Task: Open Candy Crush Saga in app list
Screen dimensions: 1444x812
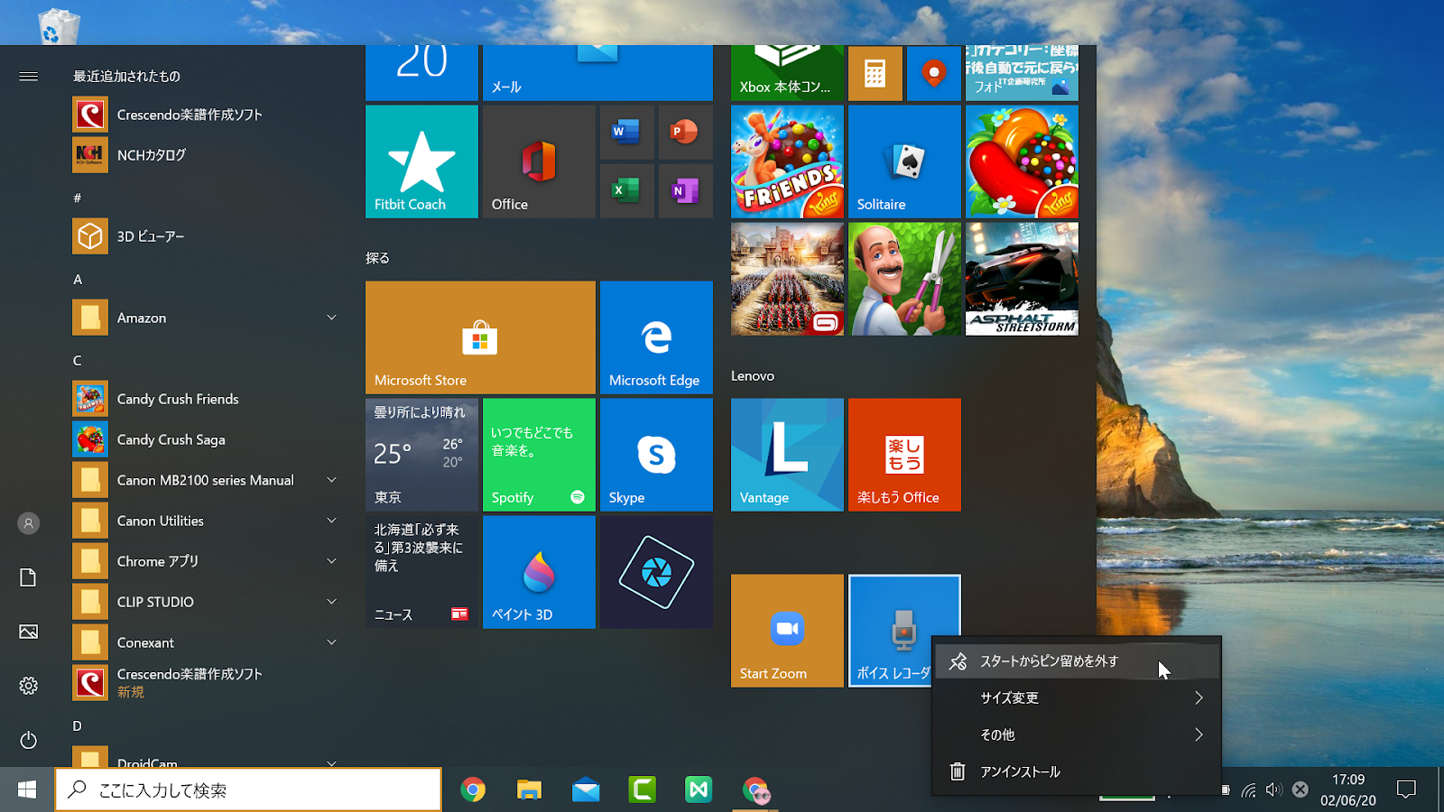Action: 208,439
